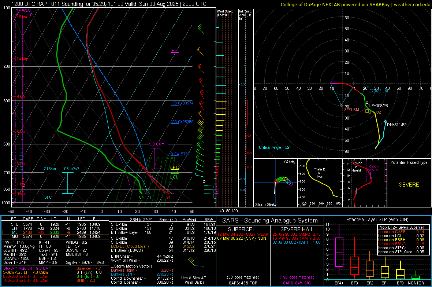Click the white DN vector circle on hodograph
Image resolution: width=432 pixels, height=287 pixels.
point(386,121)
